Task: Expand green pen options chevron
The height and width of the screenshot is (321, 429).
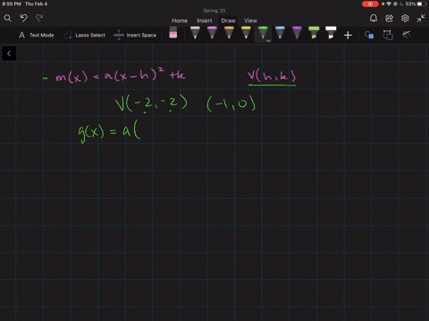Action: (268, 41)
